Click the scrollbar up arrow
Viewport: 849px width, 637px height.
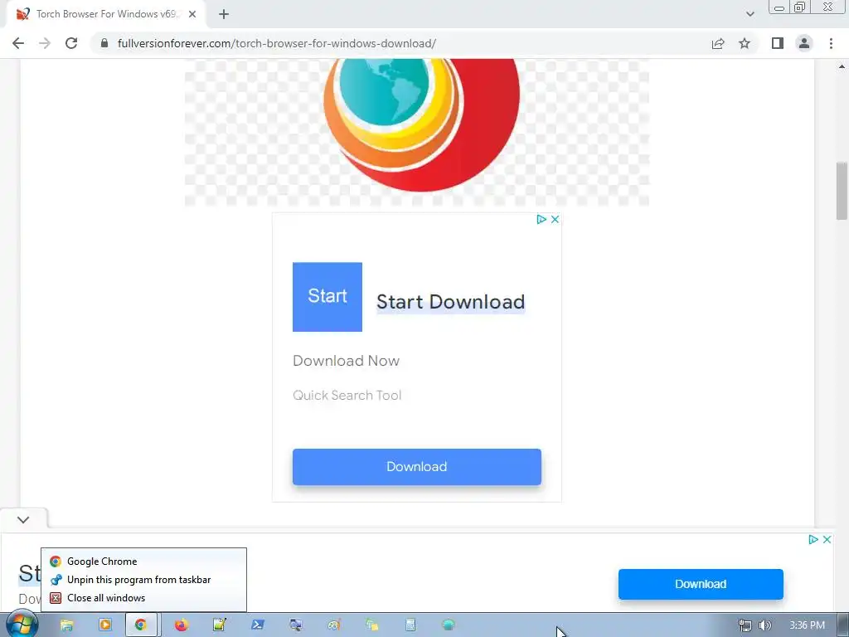click(842, 66)
